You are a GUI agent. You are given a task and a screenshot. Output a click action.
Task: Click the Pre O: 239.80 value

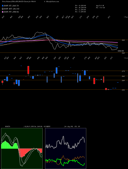(x=80, y=6)
